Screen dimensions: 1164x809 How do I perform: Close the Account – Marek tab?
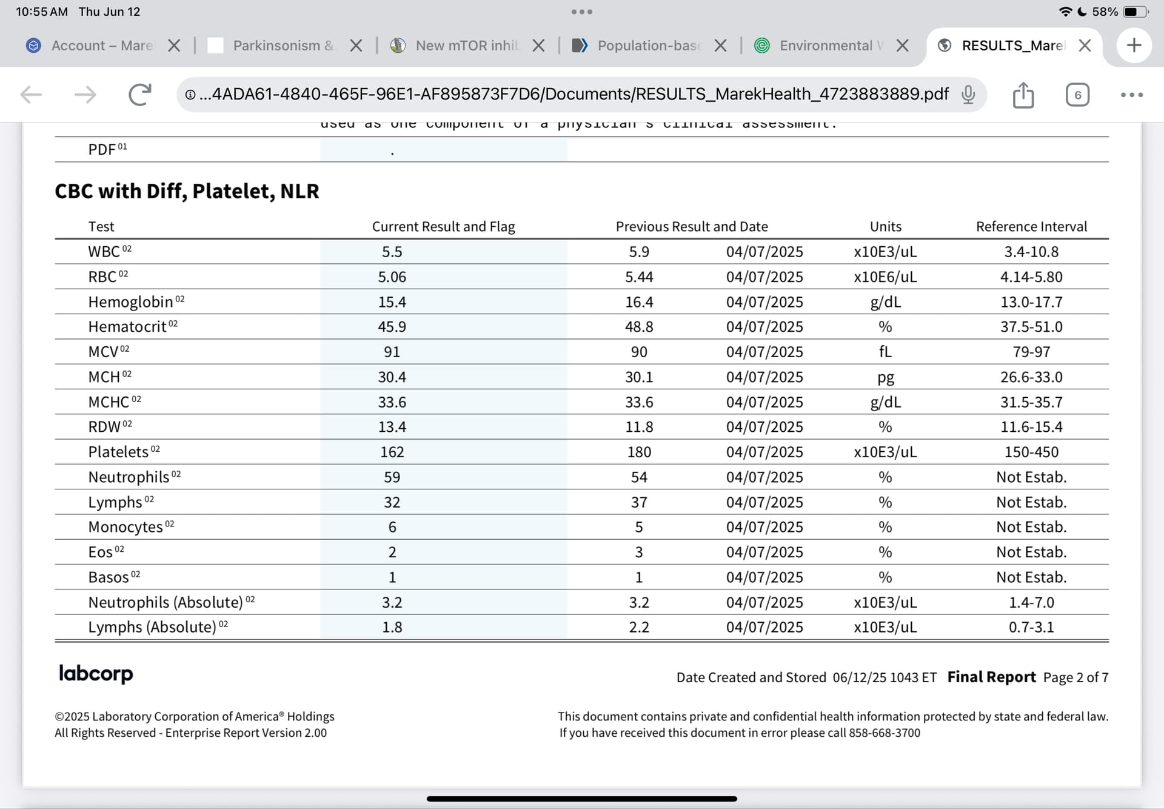click(174, 45)
